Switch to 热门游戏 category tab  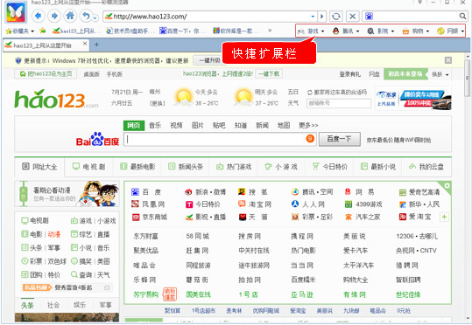click(x=234, y=167)
